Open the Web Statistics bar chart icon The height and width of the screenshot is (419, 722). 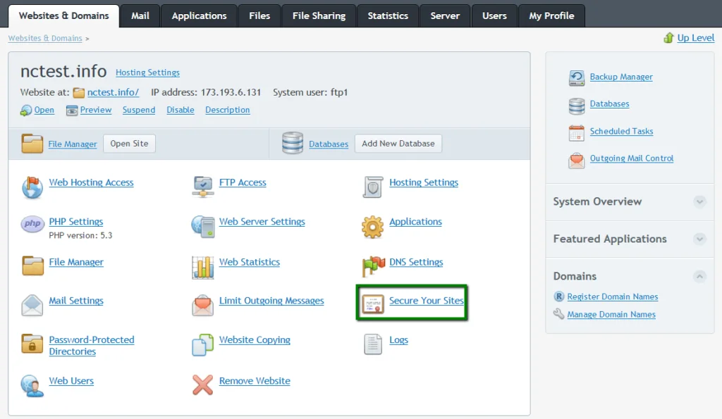click(203, 266)
